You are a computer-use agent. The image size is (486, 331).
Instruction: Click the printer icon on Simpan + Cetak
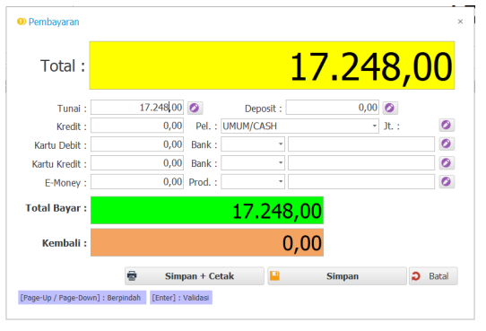133,276
